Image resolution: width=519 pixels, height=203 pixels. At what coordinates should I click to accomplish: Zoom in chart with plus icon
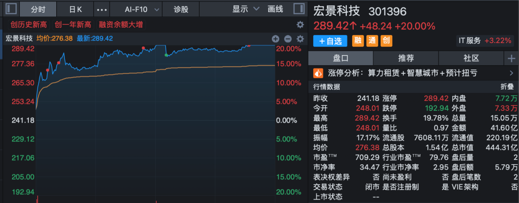pyautogui.click(x=275, y=39)
